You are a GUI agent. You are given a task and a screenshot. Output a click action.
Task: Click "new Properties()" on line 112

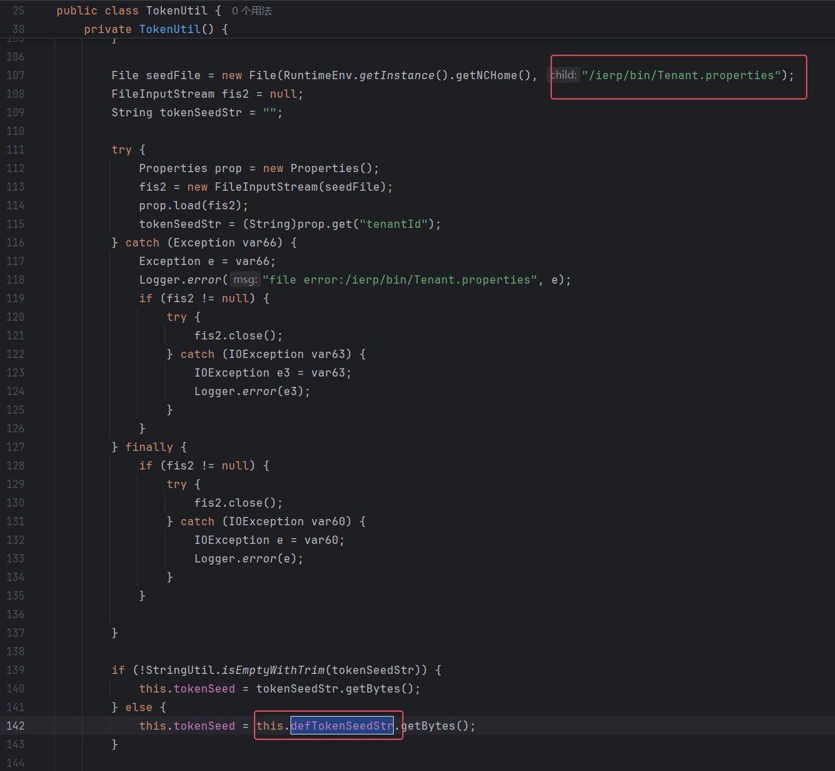coord(317,168)
